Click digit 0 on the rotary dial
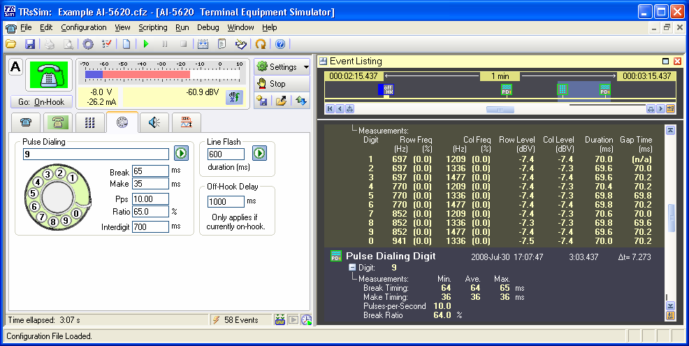This screenshot has width=689, height=346. pos(76,214)
